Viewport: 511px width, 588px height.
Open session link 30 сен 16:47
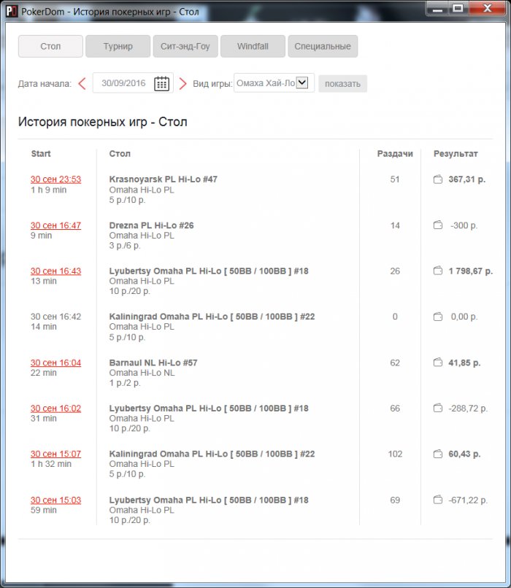[56, 225]
